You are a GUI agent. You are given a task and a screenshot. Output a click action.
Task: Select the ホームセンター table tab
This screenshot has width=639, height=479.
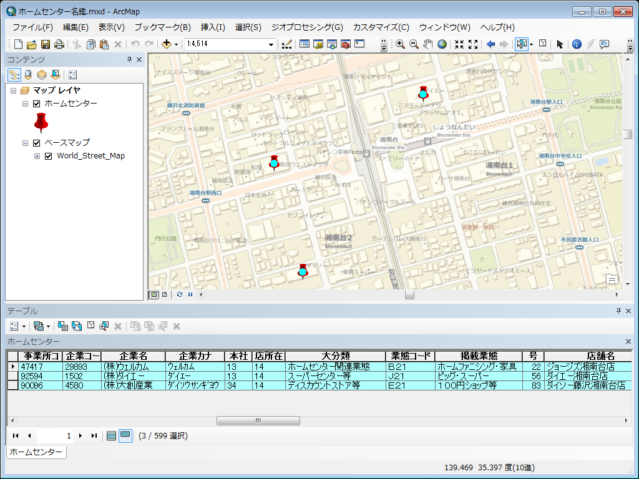[36, 452]
